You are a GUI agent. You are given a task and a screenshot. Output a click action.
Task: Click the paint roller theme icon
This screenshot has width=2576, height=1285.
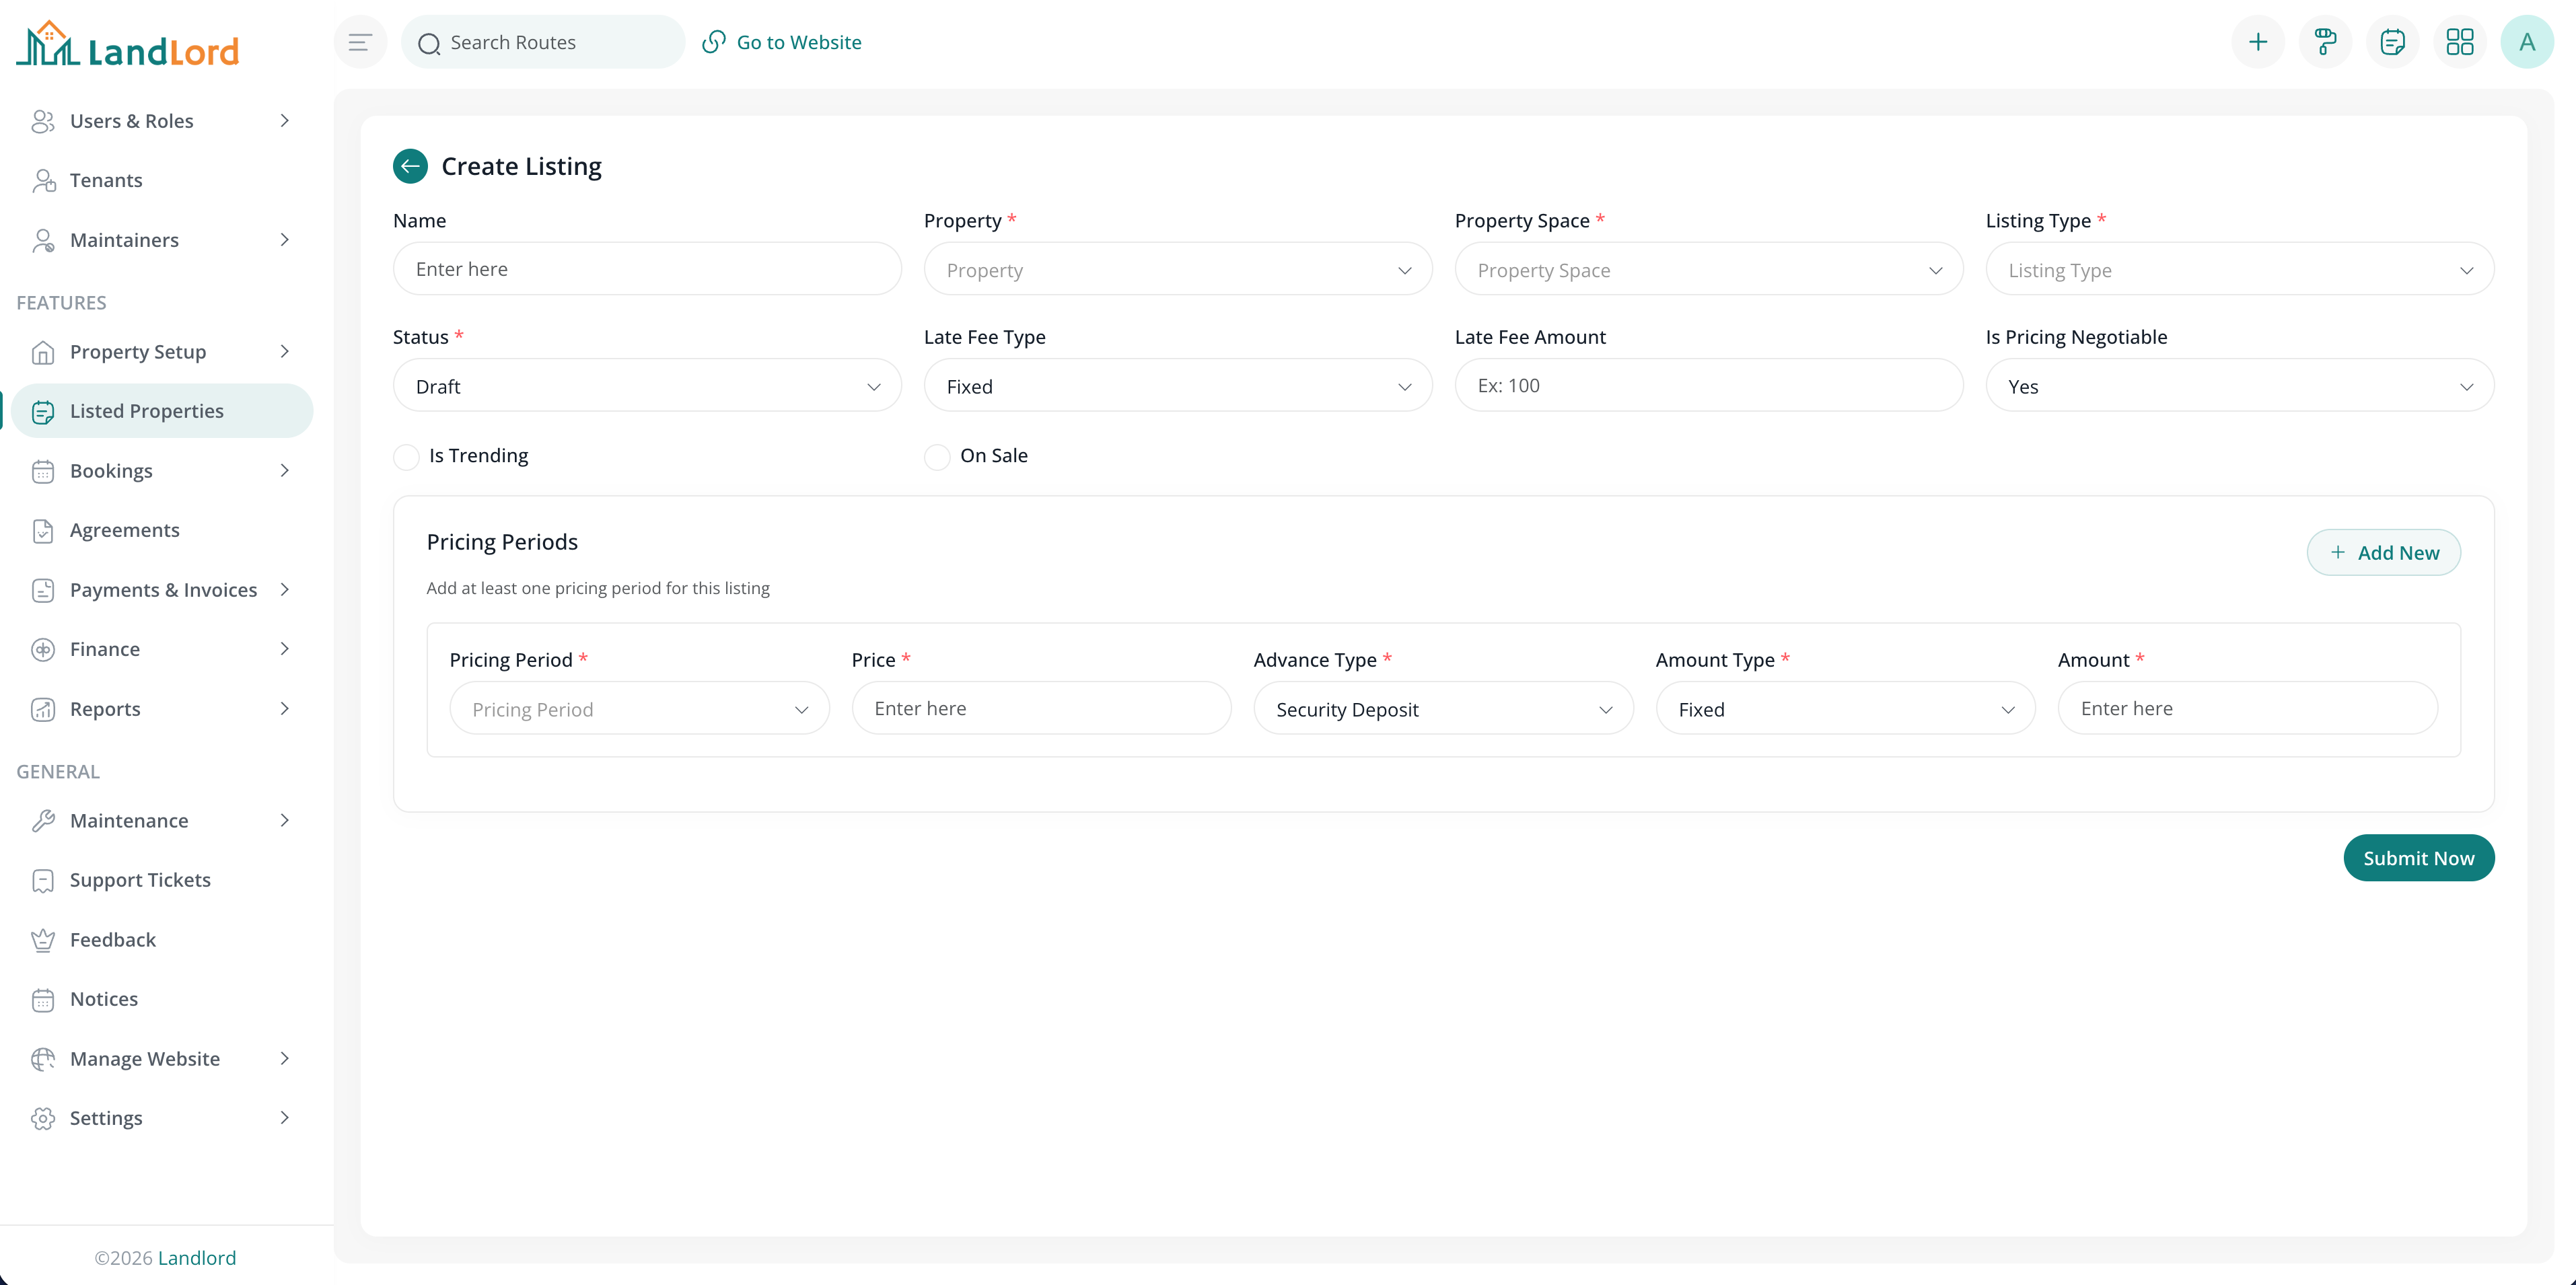point(2325,41)
